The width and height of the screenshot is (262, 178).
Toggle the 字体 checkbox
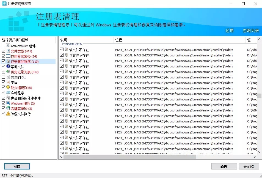pyautogui.click(x=3, y=82)
